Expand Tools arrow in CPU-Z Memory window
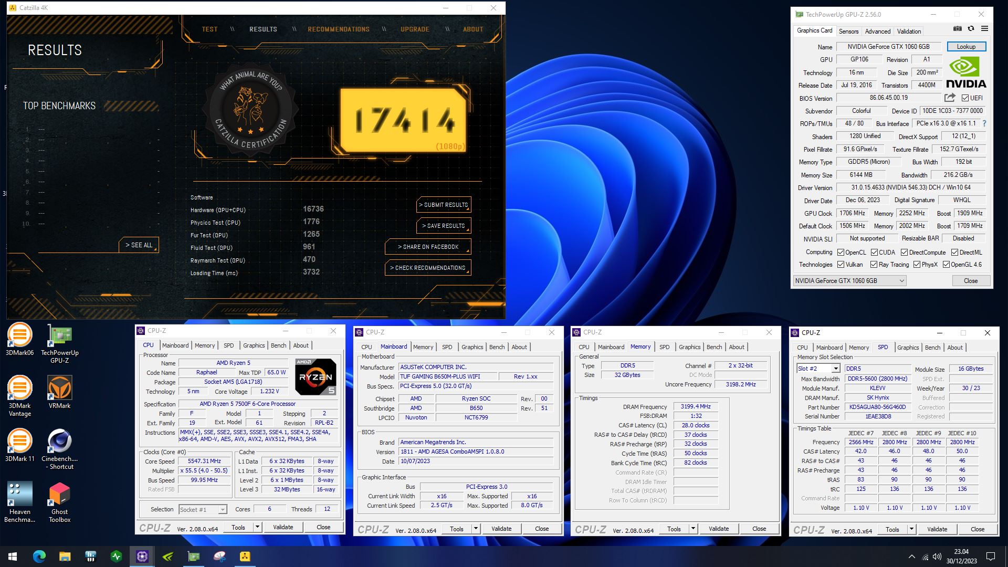 point(693,529)
